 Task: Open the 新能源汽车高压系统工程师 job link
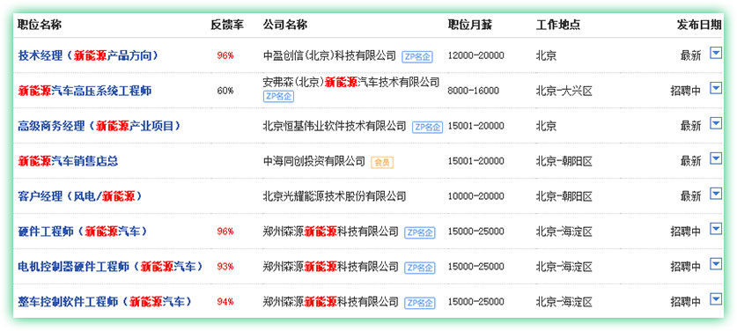pos(85,91)
